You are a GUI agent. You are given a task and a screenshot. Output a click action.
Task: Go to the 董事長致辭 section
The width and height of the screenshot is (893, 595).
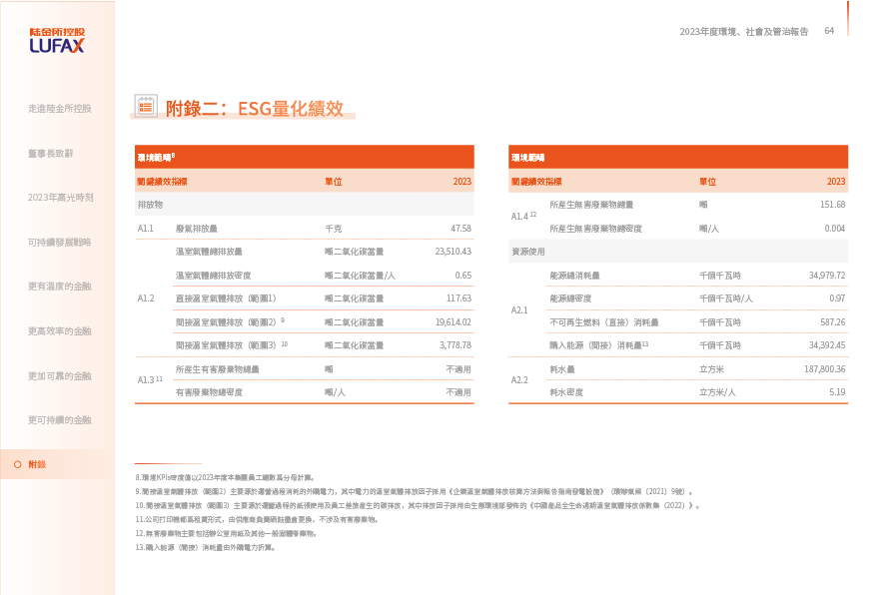coord(51,153)
